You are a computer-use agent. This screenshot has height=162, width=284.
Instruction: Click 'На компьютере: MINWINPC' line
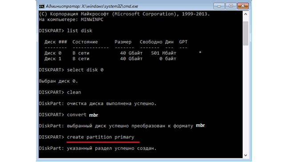[71, 20]
